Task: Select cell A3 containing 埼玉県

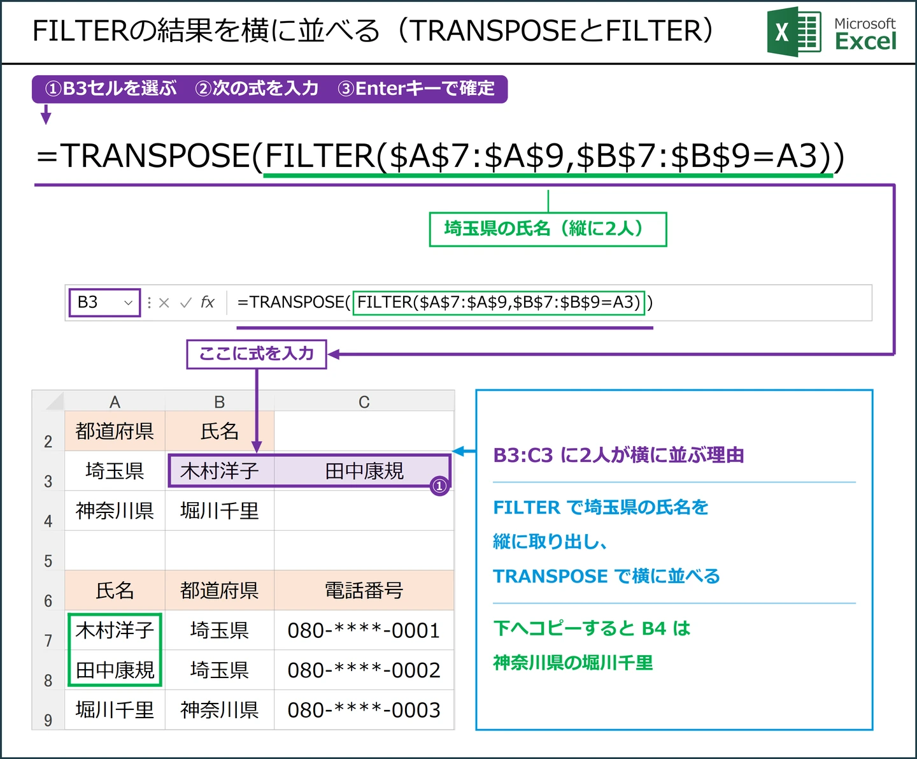Action: (x=115, y=472)
